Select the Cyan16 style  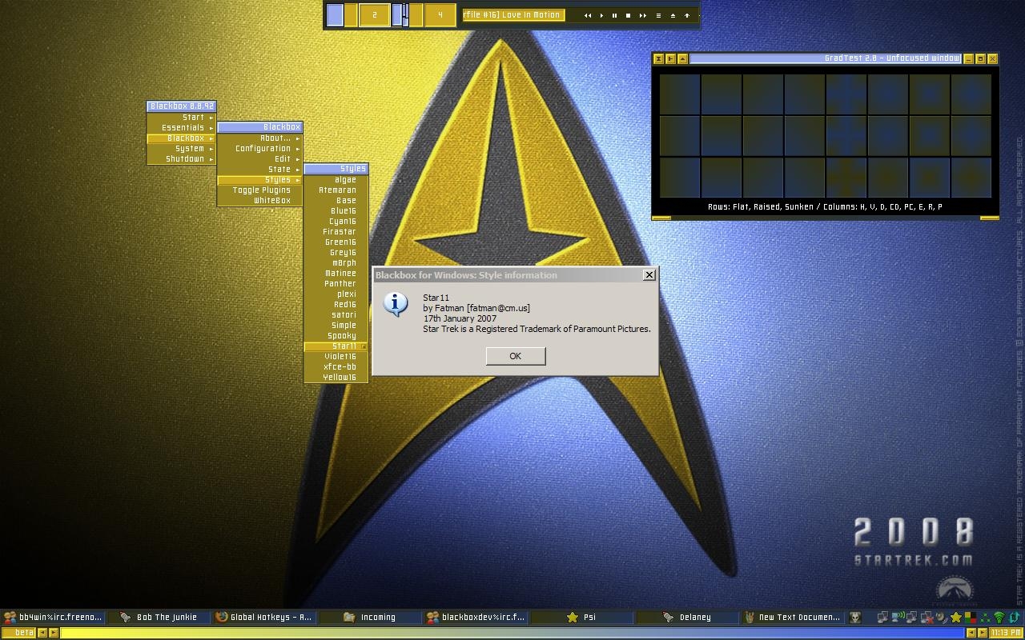[336, 222]
